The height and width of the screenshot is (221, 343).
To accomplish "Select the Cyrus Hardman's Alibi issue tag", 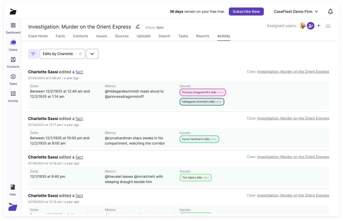I will 199,139.
